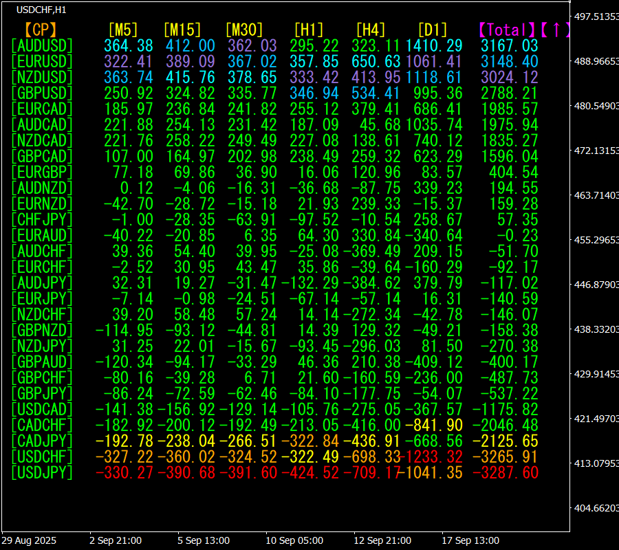Click the 10 Sep 05:00 time label
The width and height of the screenshot is (619, 550).
click(x=294, y=540)
